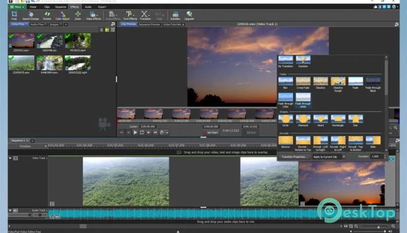Open the green Menu dropdown

point(17,7)
